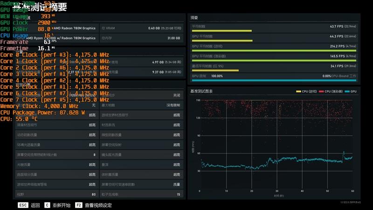
Task: Click the 查看视频设定 label
Action: pos(98,205)
